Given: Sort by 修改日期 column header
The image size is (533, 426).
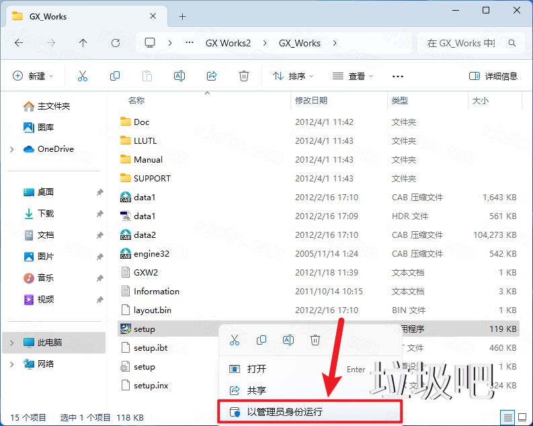Looking at the screenshot, I should (x=311, y=100).
